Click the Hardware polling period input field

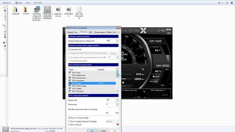(111, 41)
